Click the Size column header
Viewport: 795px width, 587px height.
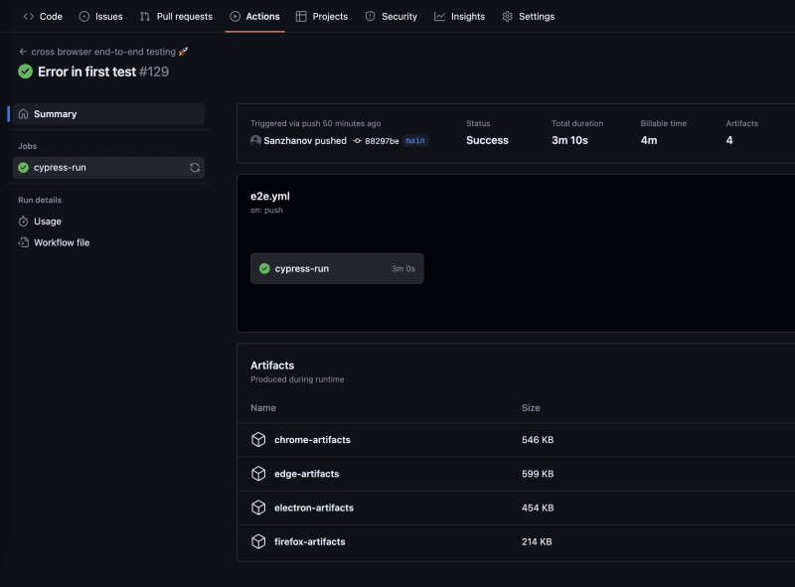[531, 407]
